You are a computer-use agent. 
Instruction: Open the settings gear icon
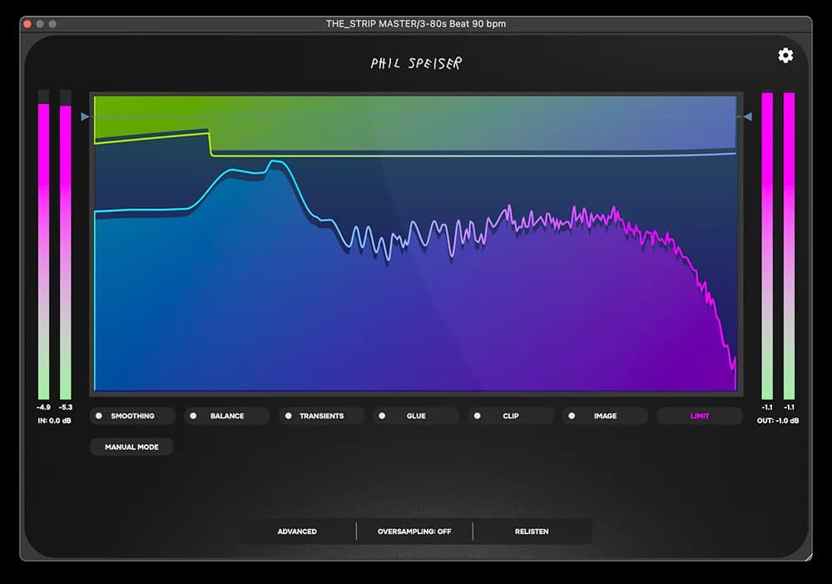tap(785, 56)
